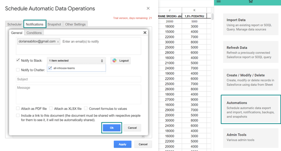Screen dimensions: 281x151
Task: Open the Automations card
Action: tap(251, 110)
